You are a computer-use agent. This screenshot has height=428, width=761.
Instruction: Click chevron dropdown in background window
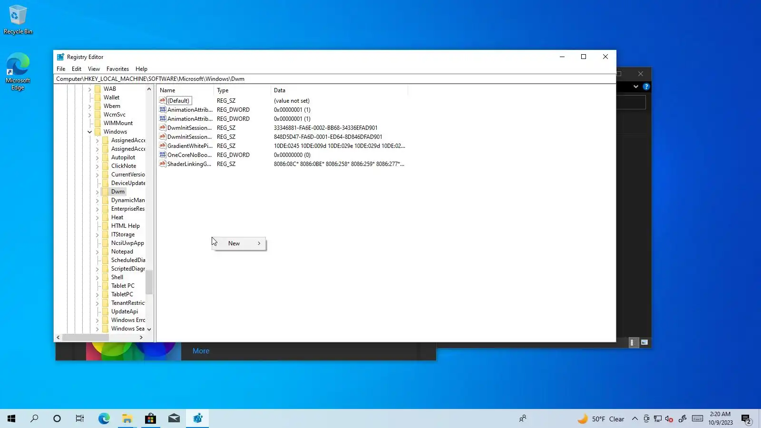point(635,87)
